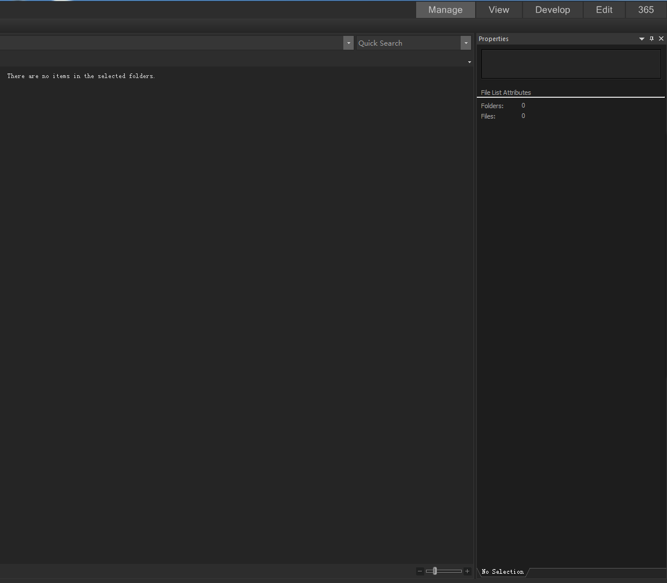Image resolution: width=667 pixels, height=583 pixels.
Task: Open the Quick Search dropdown list
Action: click(x=465, y=42)
